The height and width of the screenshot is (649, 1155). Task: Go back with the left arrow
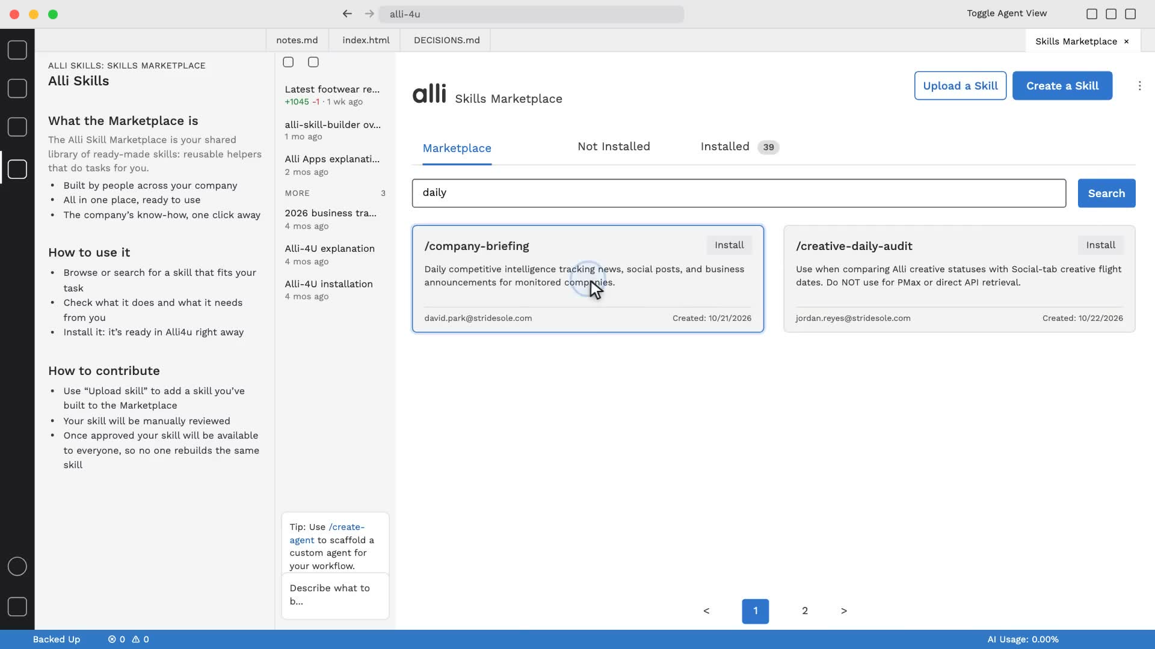(x=347, y=14)
